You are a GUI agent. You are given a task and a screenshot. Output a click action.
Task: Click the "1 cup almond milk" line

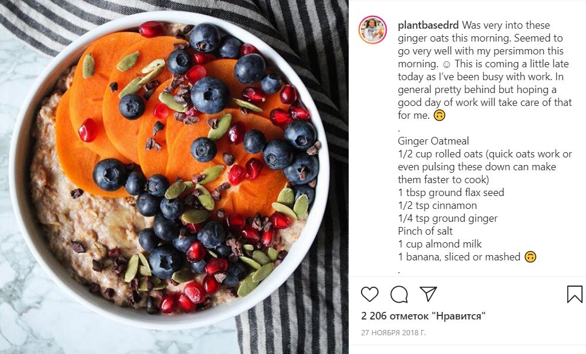[440, 244]
